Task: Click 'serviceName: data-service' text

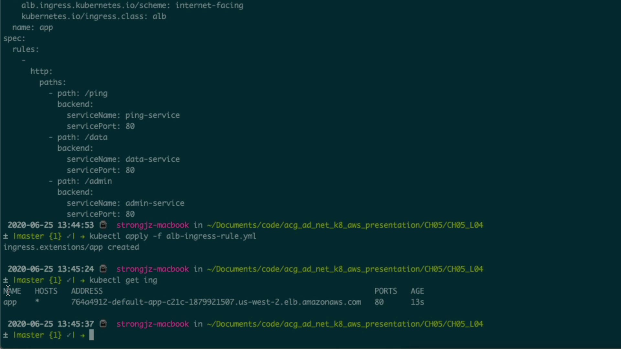Action: (123, 159)
